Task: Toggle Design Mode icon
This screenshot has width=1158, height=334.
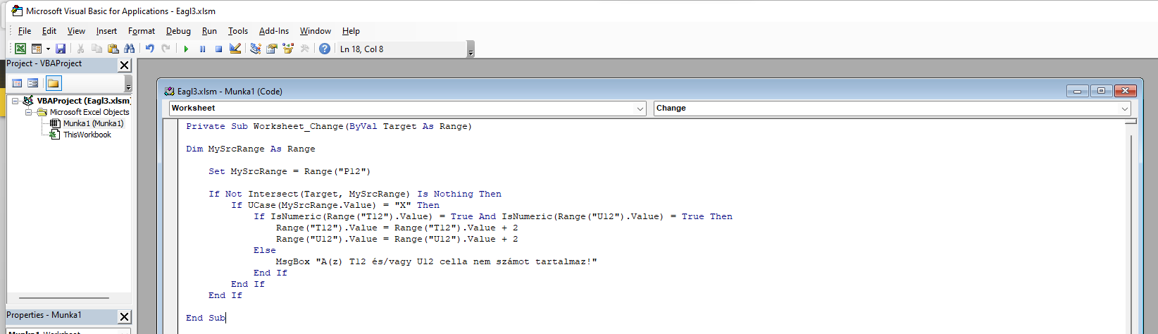Action: tap(235, 49)
